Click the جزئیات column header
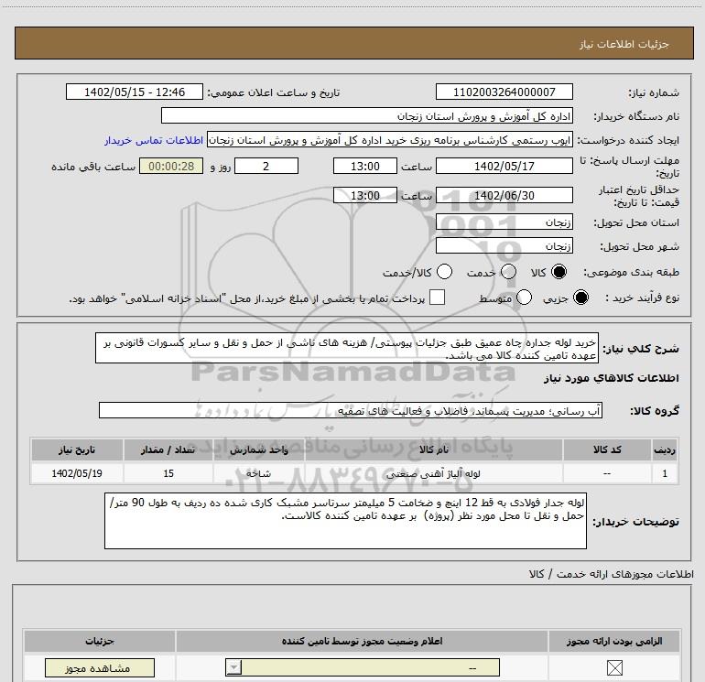705x682 pixels. point(100,641)
